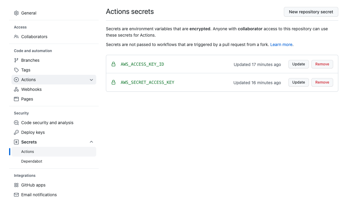Select the Actions sub-item under Secrets
Viewport: 361px width, 205px height.
tap(28, 152)
